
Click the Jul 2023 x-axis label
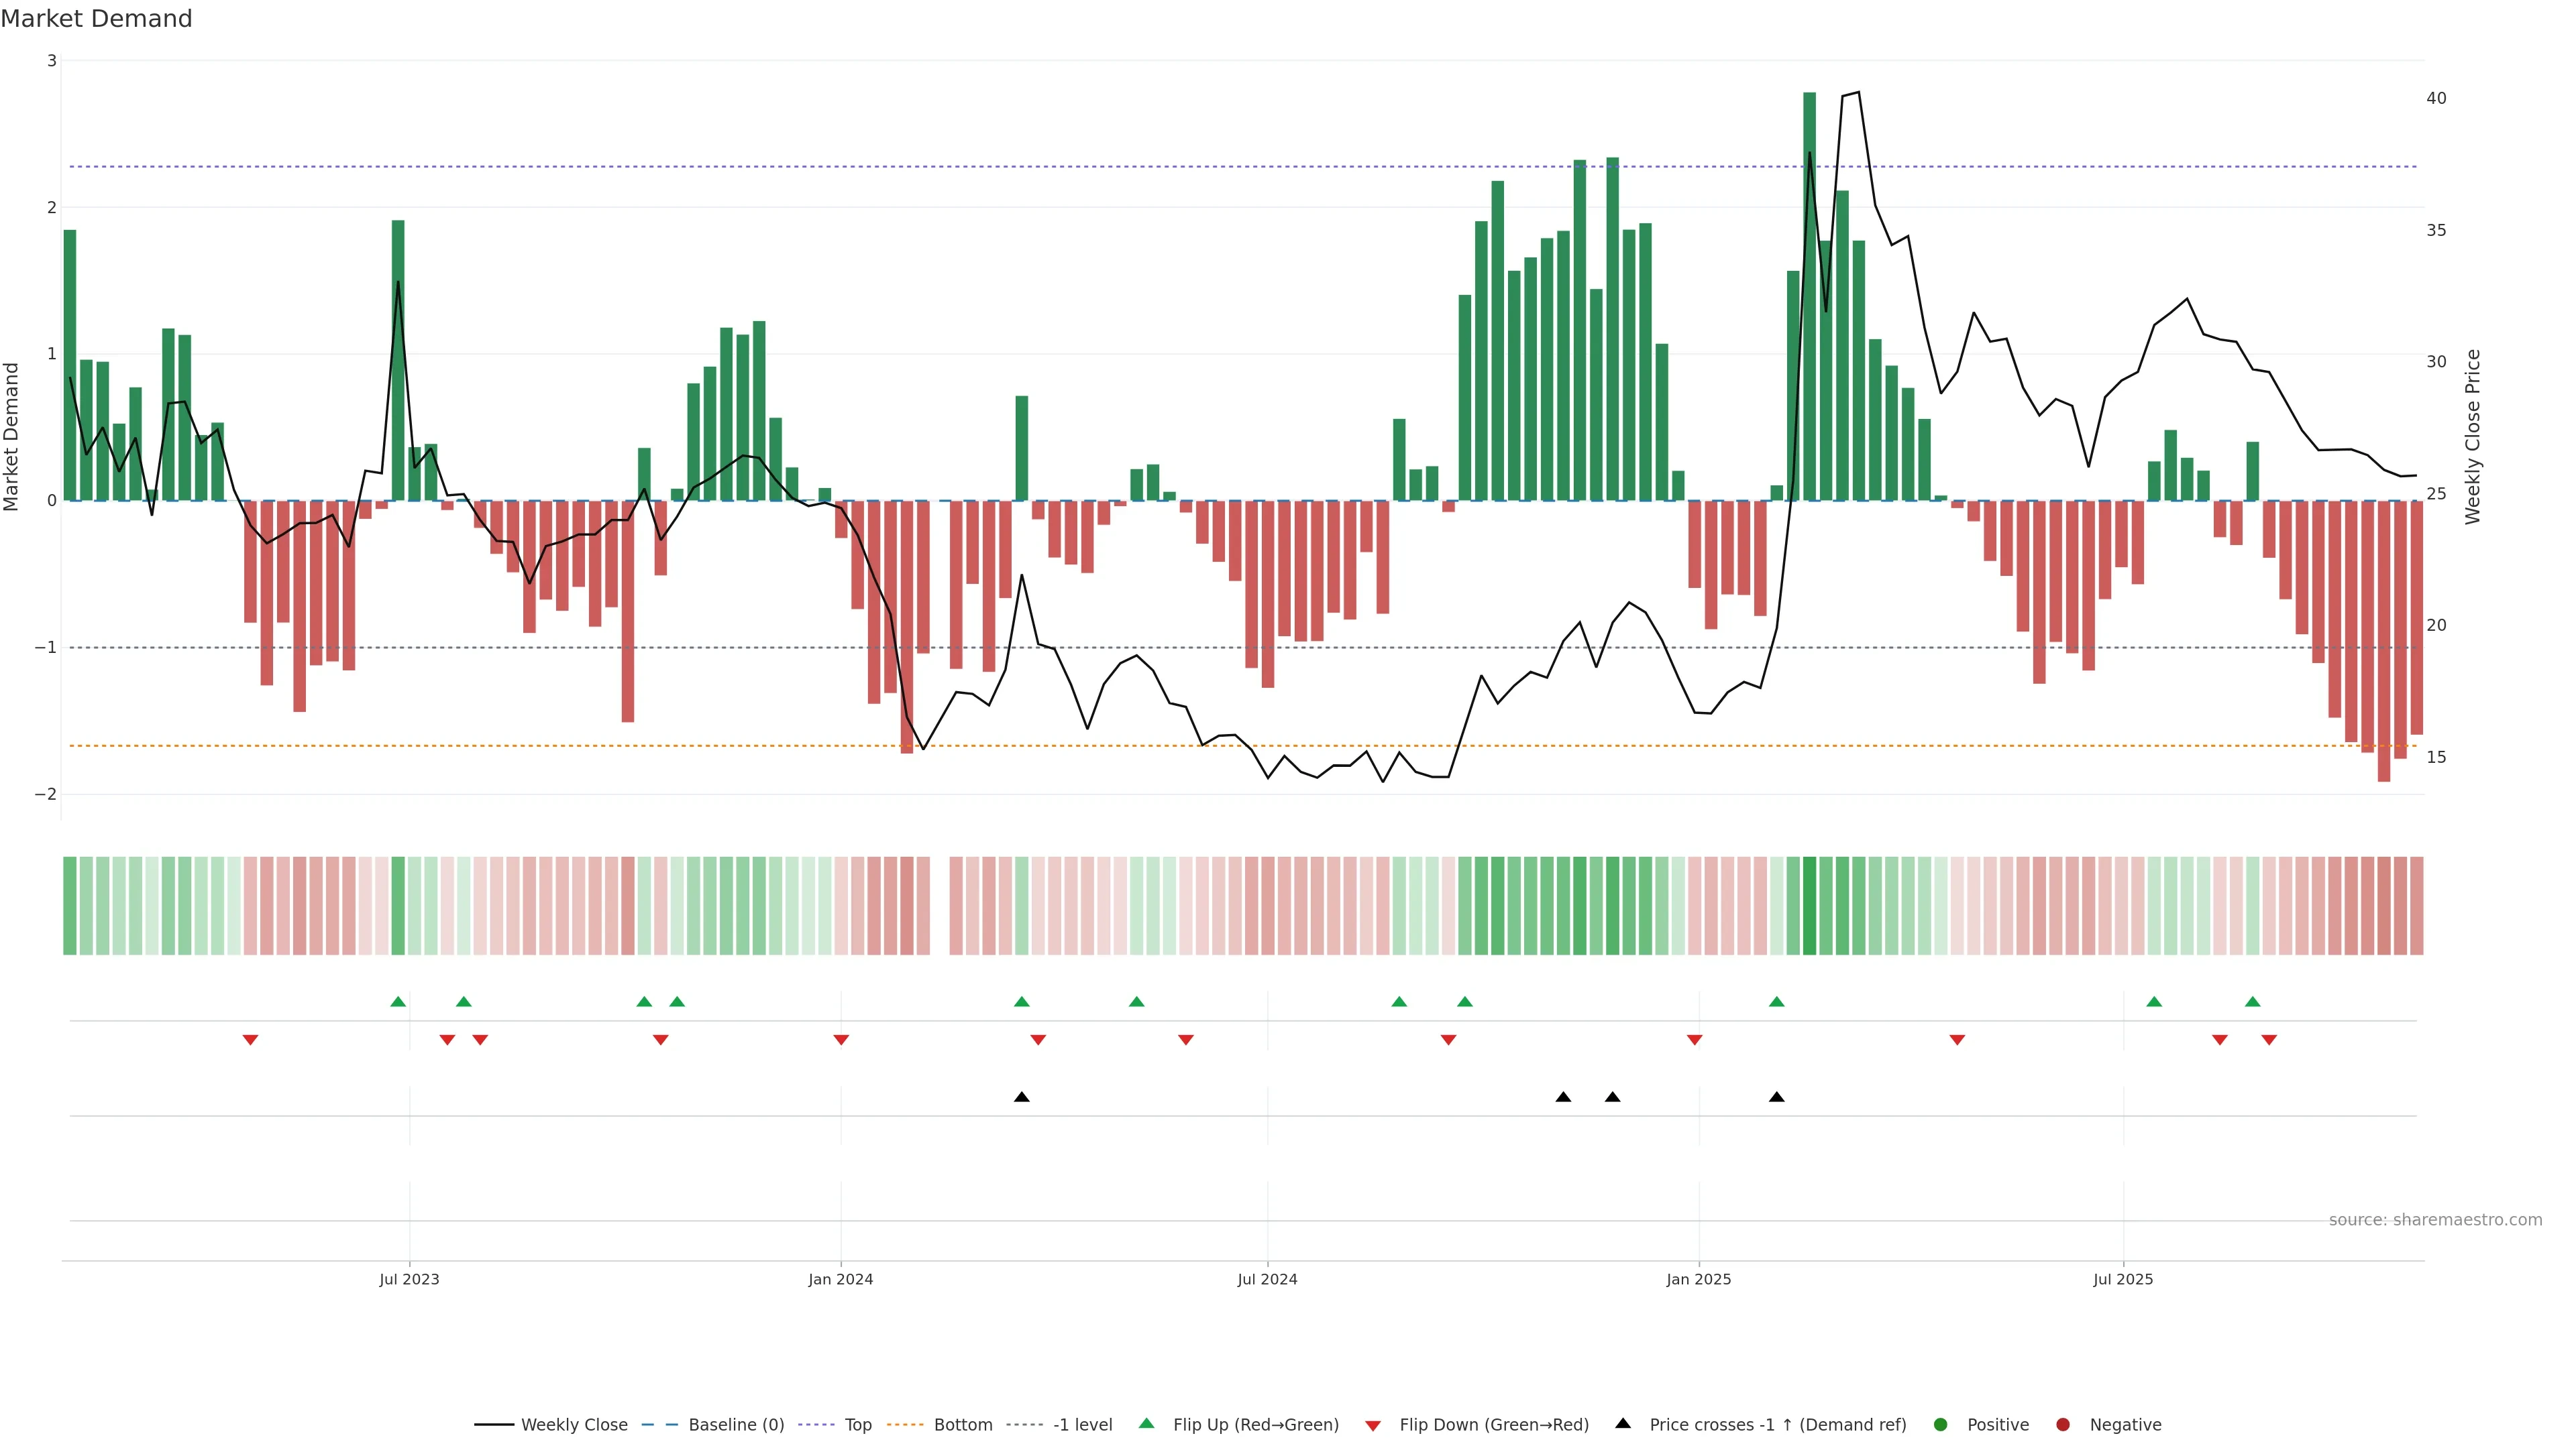(409, 1279)
